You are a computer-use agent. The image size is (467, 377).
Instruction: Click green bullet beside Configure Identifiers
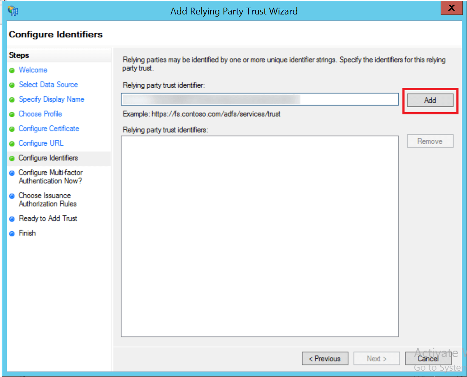[x=12, y=159]
